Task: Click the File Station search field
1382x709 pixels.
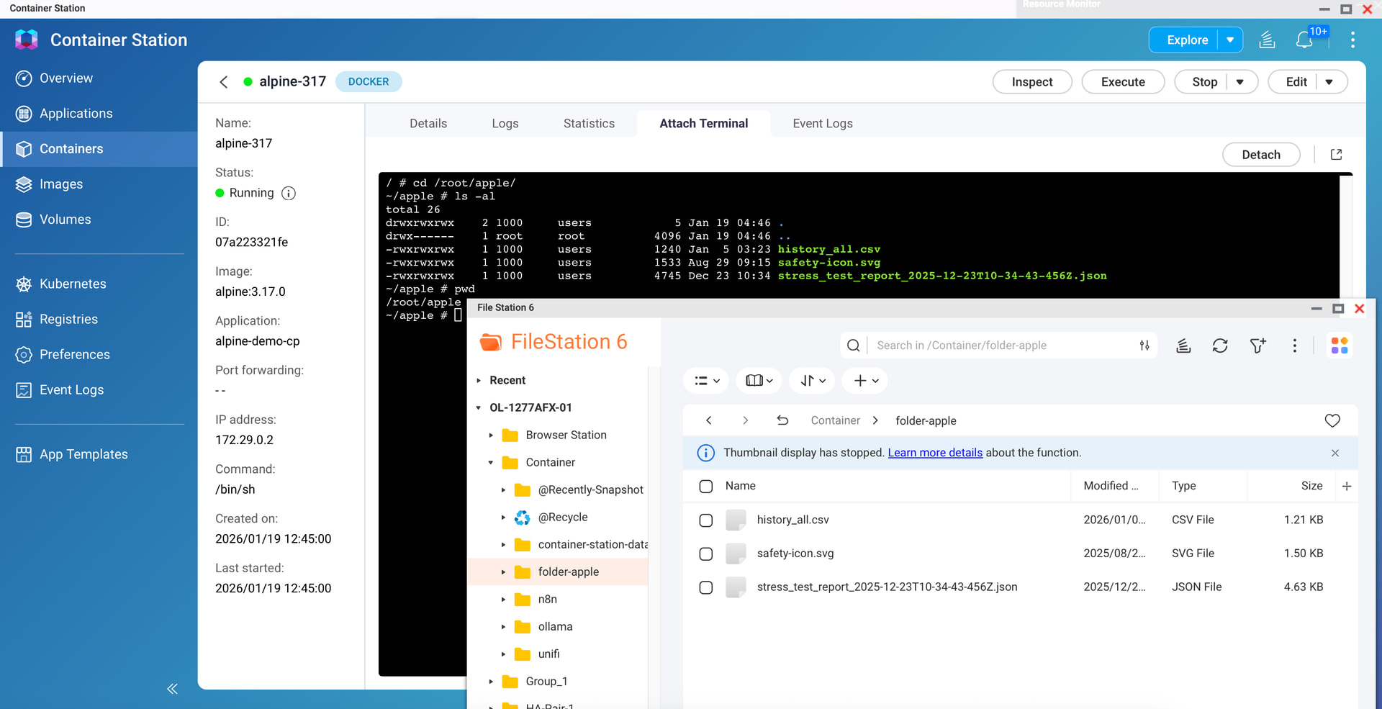Action: [x=1001, y=346]
